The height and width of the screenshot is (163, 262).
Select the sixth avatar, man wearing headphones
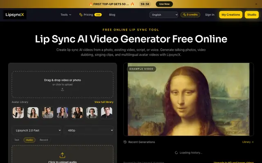click(x=92, y=112)
